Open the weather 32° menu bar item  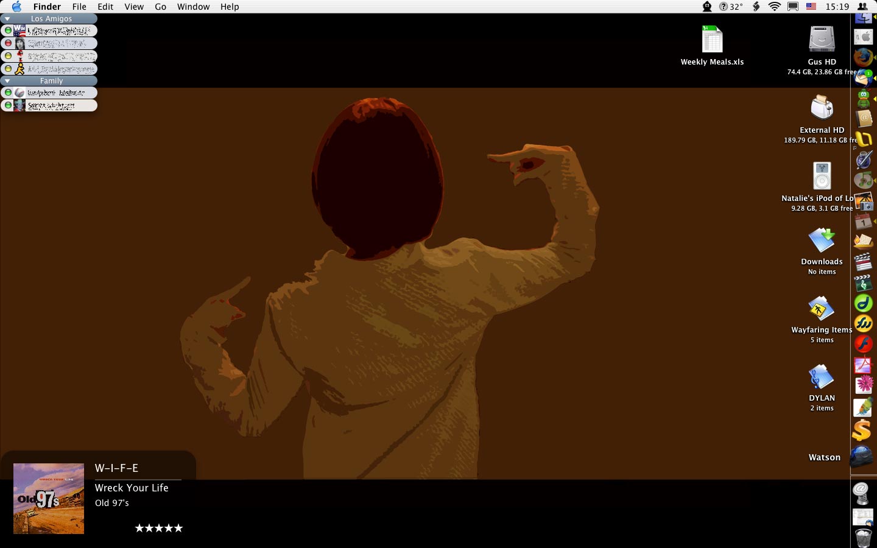click(x=731, y=7)
